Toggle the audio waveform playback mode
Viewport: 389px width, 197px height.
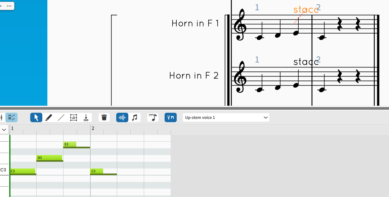[x=122, y=117]
